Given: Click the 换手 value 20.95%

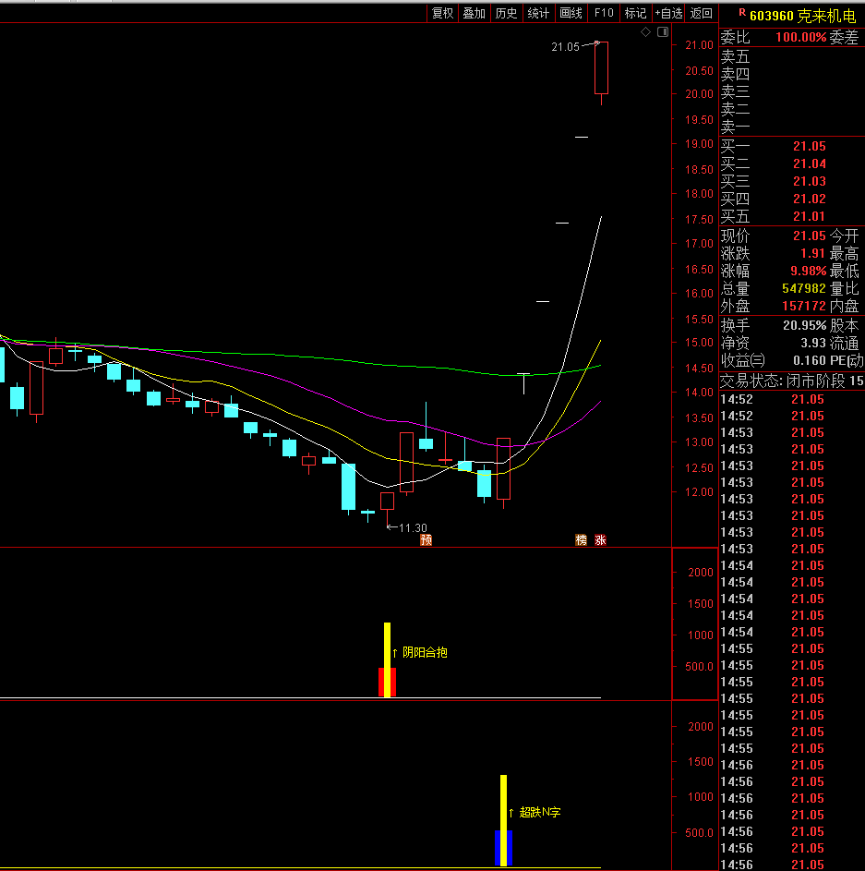Looking at the screenshot, I should (x=805, y=325).
